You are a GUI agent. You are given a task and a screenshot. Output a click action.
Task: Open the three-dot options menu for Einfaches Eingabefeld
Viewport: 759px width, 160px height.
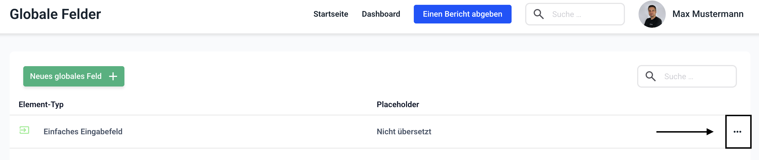click(737, 132)
